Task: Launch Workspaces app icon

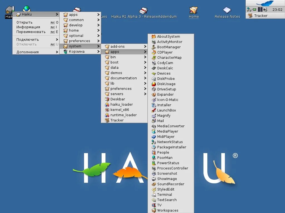Action: pyautogui.click(x=154, y=210)
